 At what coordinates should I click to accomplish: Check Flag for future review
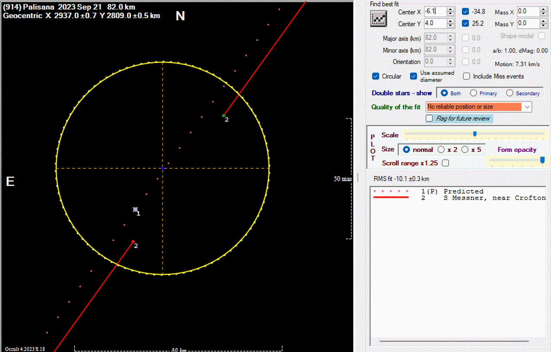coord(429,118)
